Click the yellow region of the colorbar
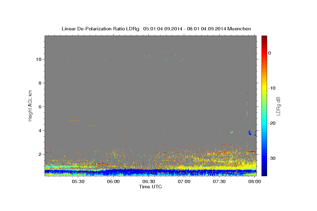The image size is (317, 211). (x=264, y=86)
